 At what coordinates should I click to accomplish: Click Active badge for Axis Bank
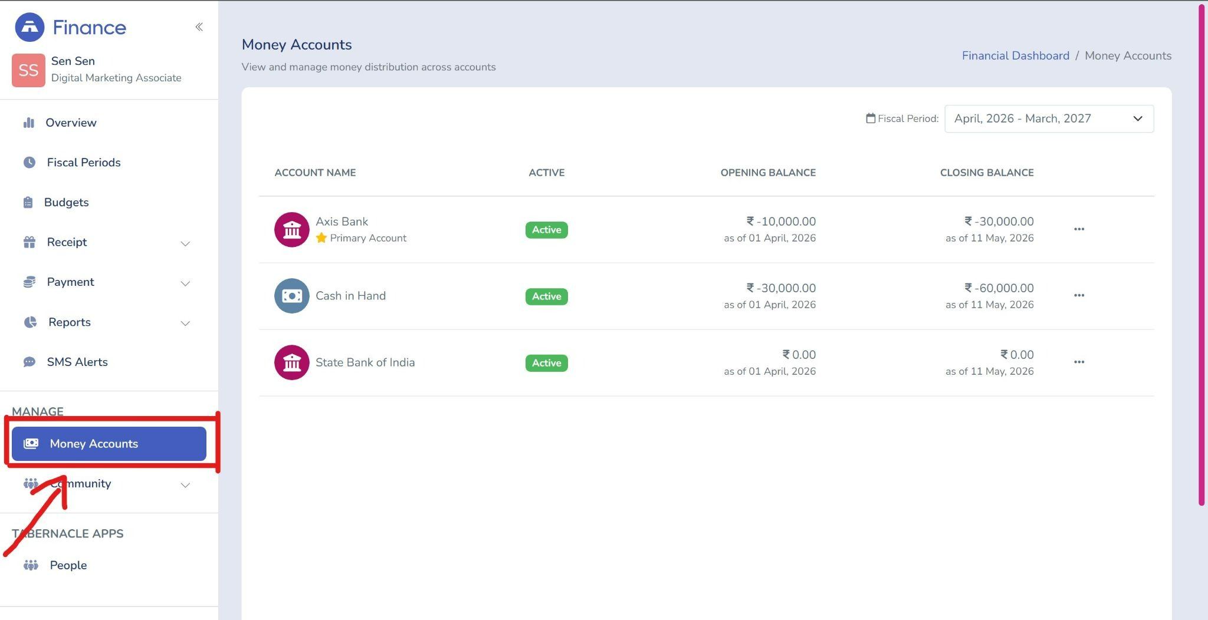[x=547, y=230]
